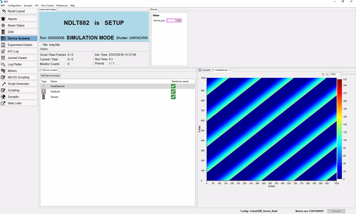Image resolution: width=356 pixels, height=214 pixels.
Task: Click Edit Device Screens button
Action: pyautogui.click(x=50, y=76)
